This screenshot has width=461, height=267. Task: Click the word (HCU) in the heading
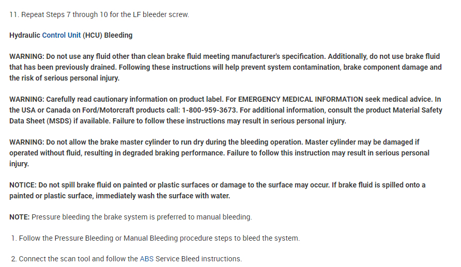coord(92,35)
